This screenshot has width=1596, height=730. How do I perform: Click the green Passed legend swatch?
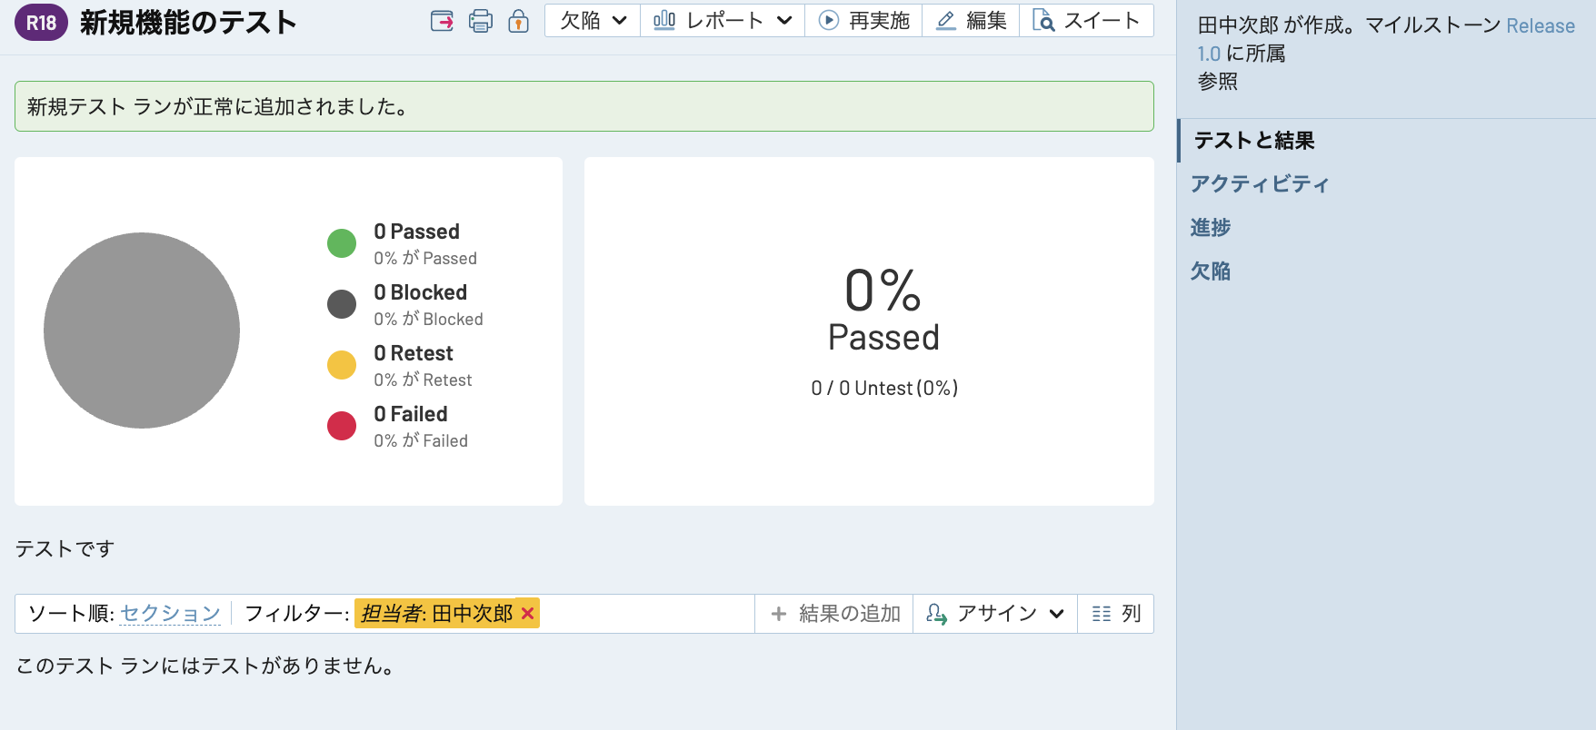[342, 243]
